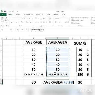Click the Insert Function fx icon
This screenshot has width=95, height=95.
tap(26, 30)
